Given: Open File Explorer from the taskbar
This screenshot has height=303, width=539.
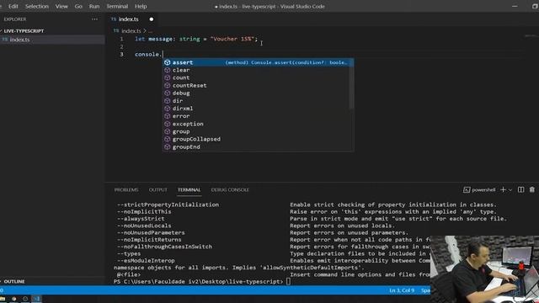Looking at the screenshot, I should (3, 299).
